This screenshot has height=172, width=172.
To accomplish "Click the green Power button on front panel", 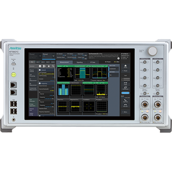I will 14,75.
